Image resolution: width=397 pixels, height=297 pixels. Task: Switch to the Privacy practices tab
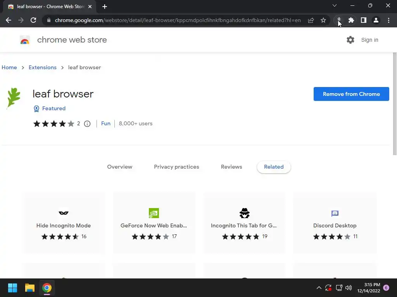176,167
